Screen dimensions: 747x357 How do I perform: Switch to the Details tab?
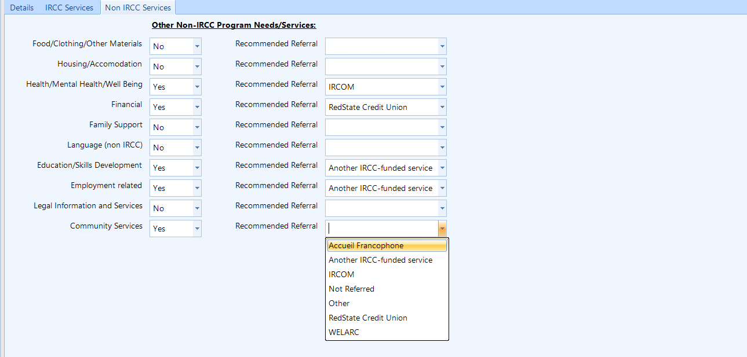pos(21,8)
